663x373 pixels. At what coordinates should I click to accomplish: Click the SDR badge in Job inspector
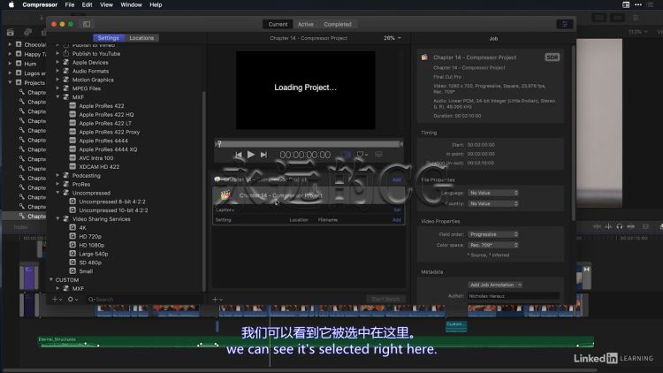point(552,57)
